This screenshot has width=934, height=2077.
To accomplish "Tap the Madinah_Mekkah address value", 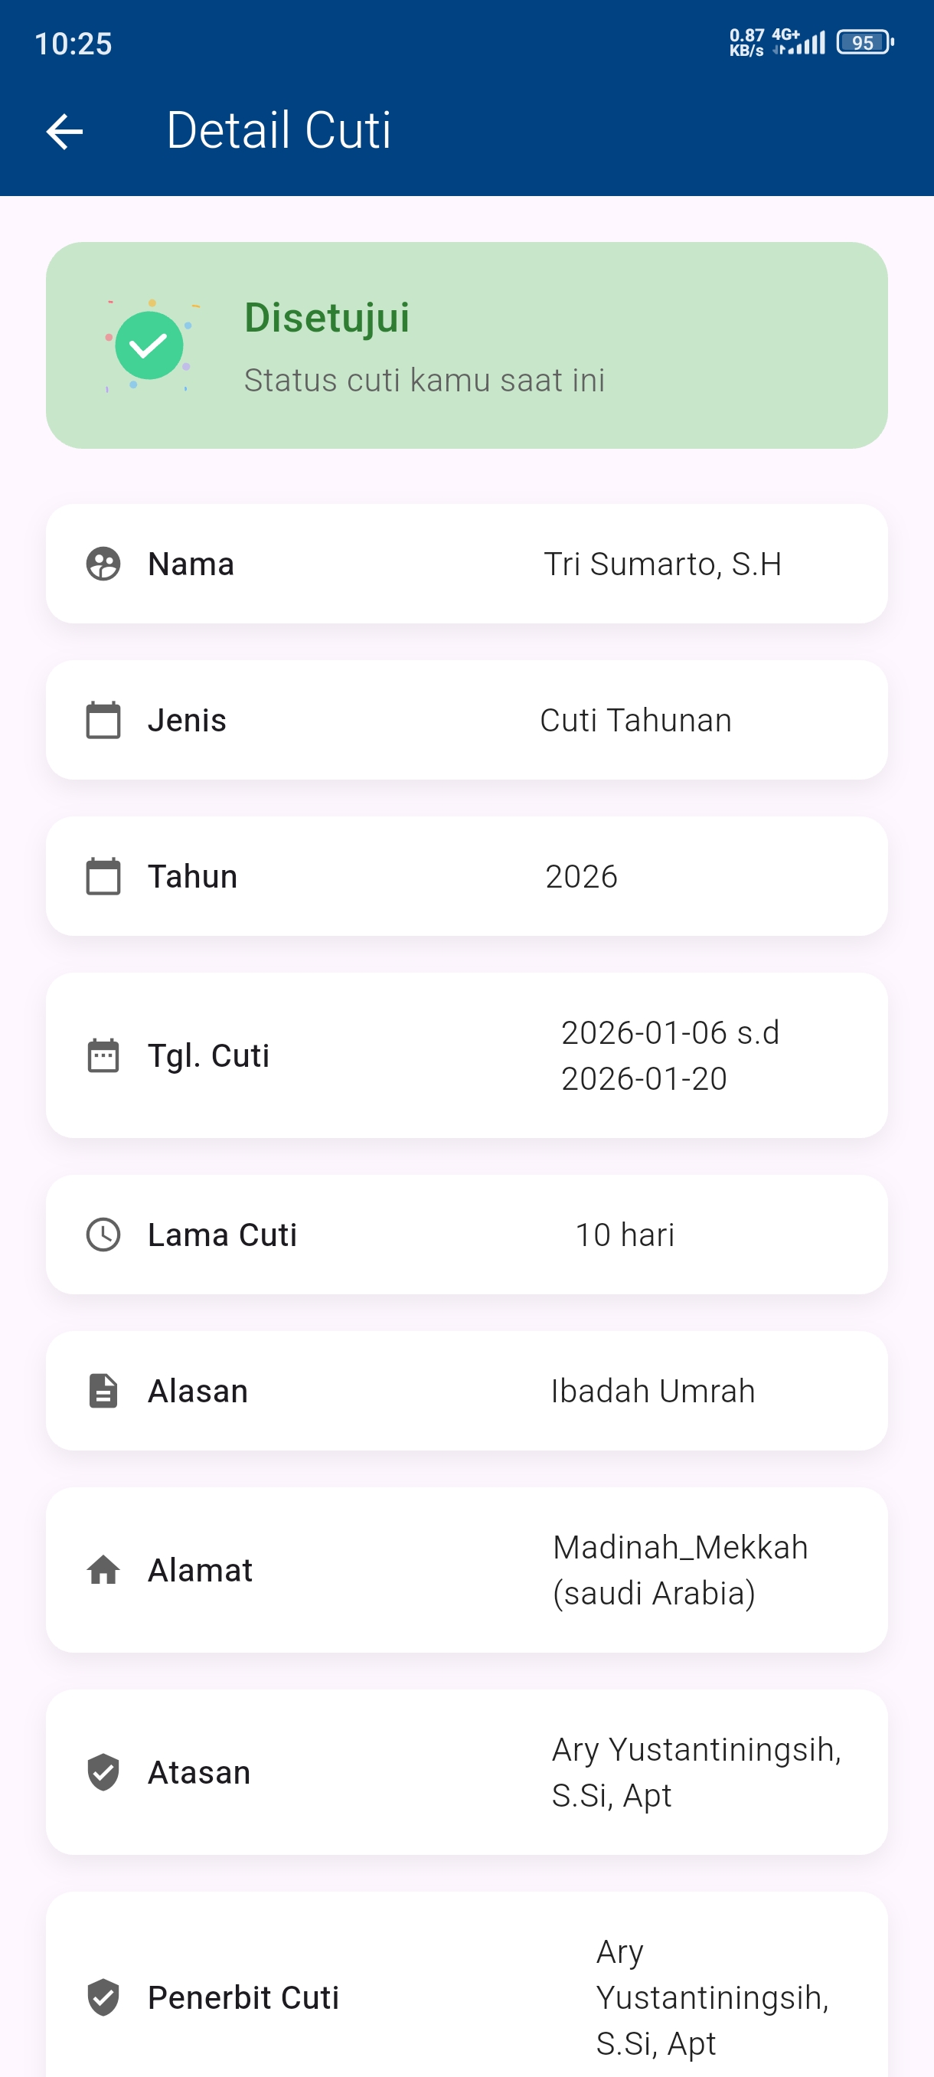I will coord(680,1570).
